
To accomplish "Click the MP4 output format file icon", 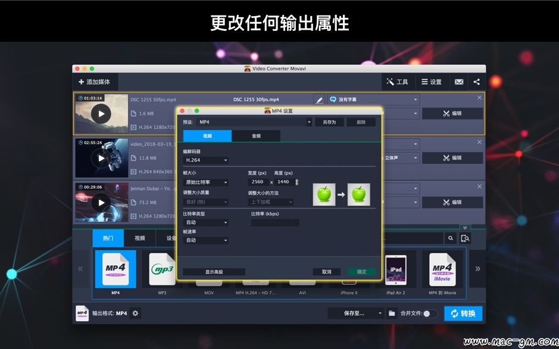I will point(82,313).
